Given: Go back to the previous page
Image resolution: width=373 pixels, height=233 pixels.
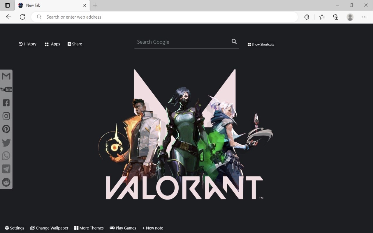Looking at the screenshot, I should [9, 17].
